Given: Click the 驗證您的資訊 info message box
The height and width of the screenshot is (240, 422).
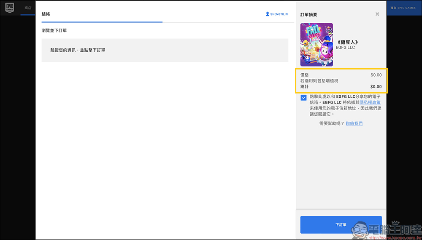Looking at the screenshot, I should click(x=165, y=50).
